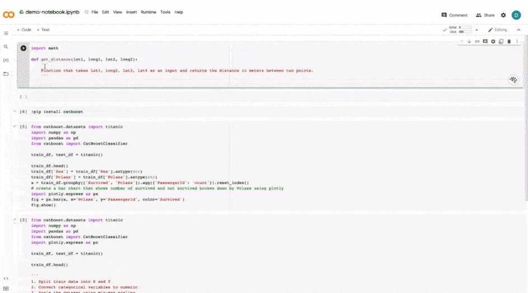The image size is (528, 293).
Task: Open the Runtime menu
Action: (x=148, y=12)
